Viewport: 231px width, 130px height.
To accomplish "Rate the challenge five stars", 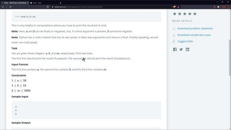I will coord(195,14).
